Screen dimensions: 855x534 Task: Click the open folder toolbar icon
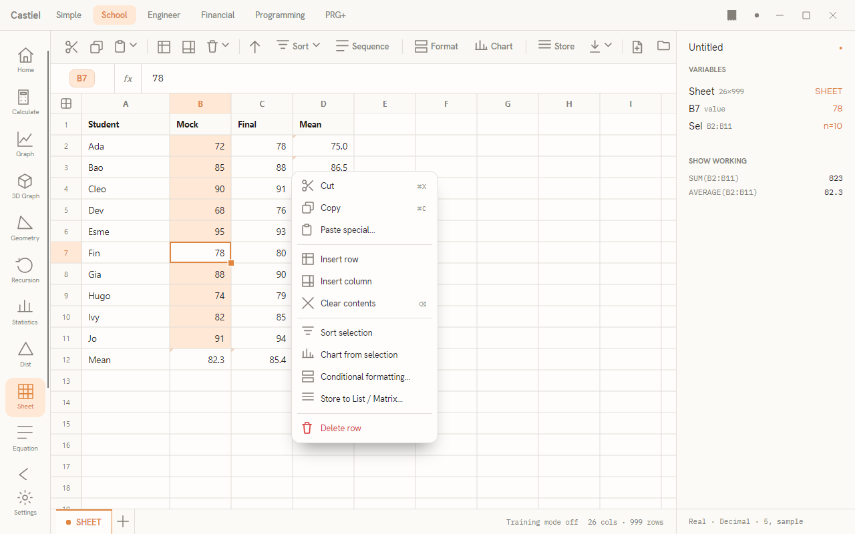(663, 46)
